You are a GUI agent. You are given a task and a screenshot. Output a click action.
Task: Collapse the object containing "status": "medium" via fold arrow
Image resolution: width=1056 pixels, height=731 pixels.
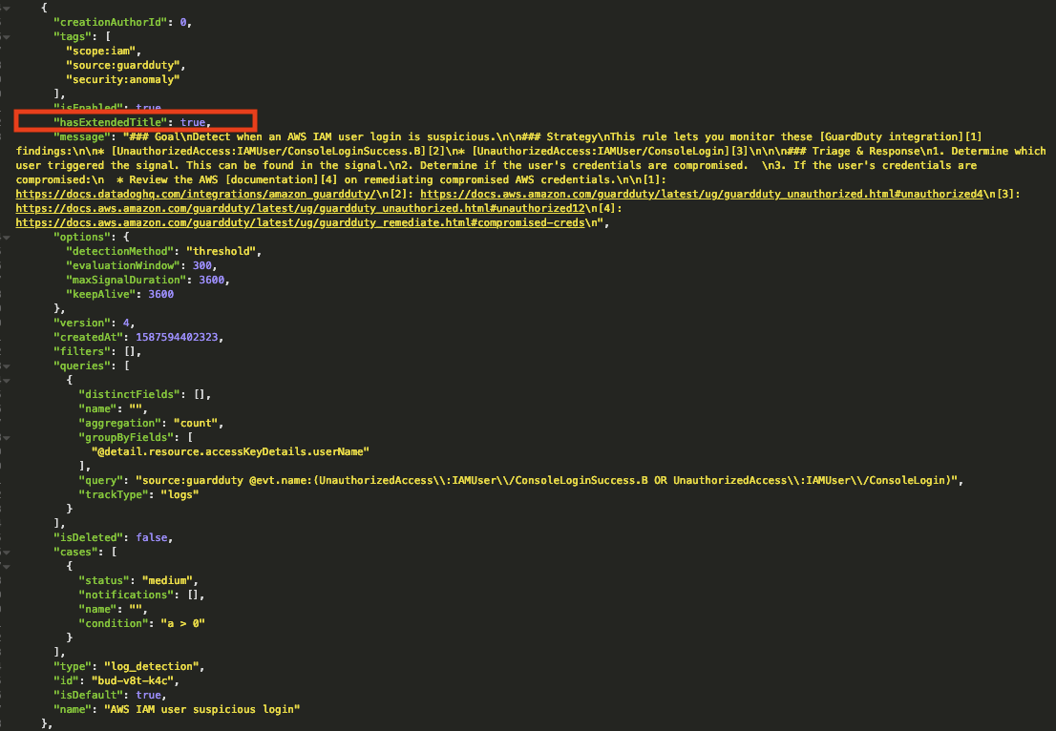pos(6,567)
